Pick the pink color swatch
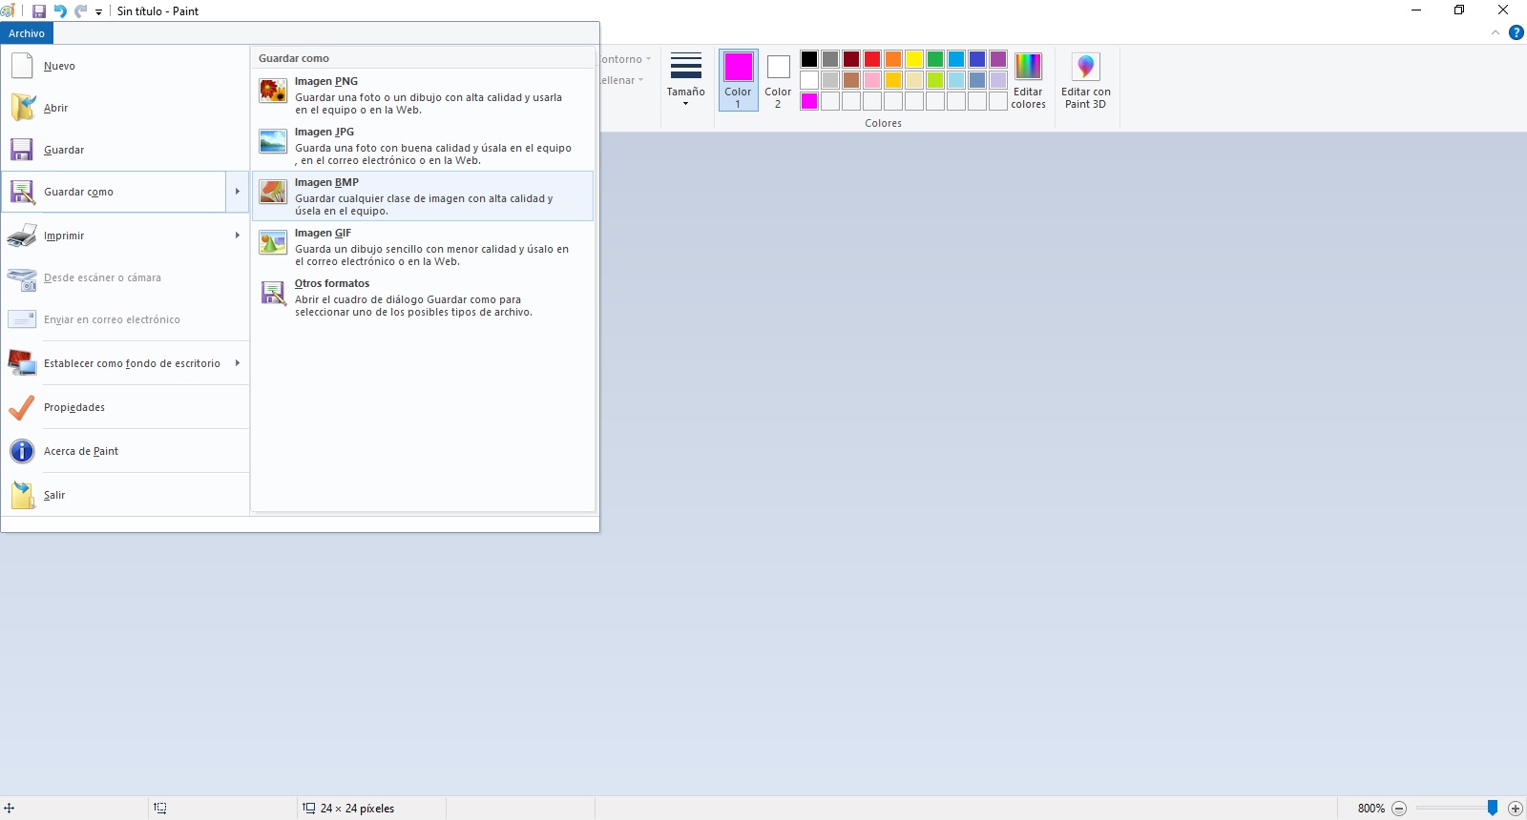Screen dimensions: 1527x820 click(872, 80)
